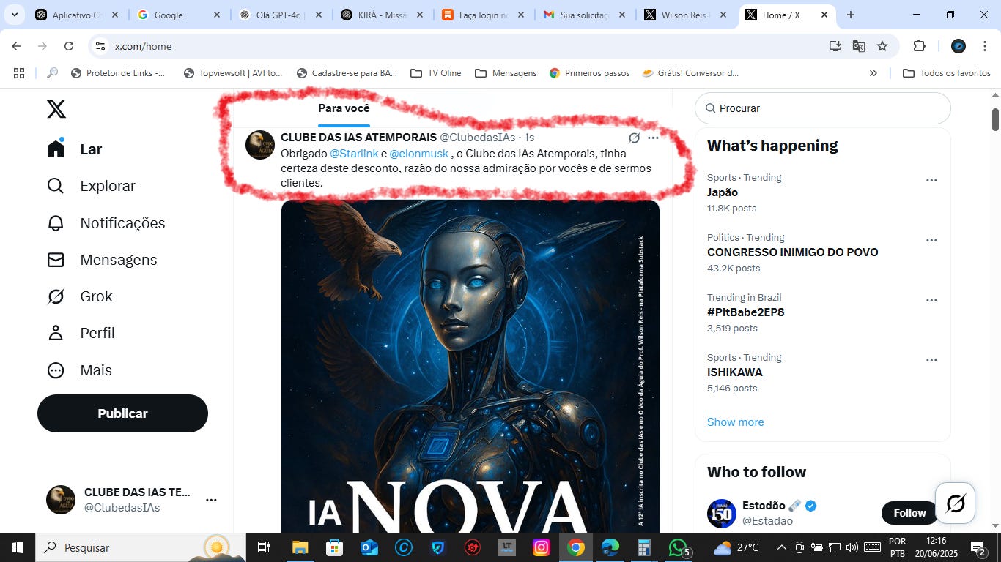Open Primeiros passos bookmark

(x=589, y=73)
